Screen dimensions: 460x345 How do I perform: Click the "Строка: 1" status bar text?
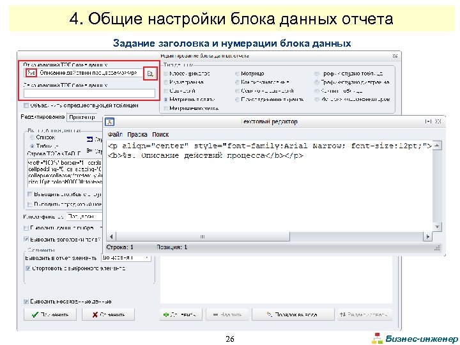[x=119, y=247]
